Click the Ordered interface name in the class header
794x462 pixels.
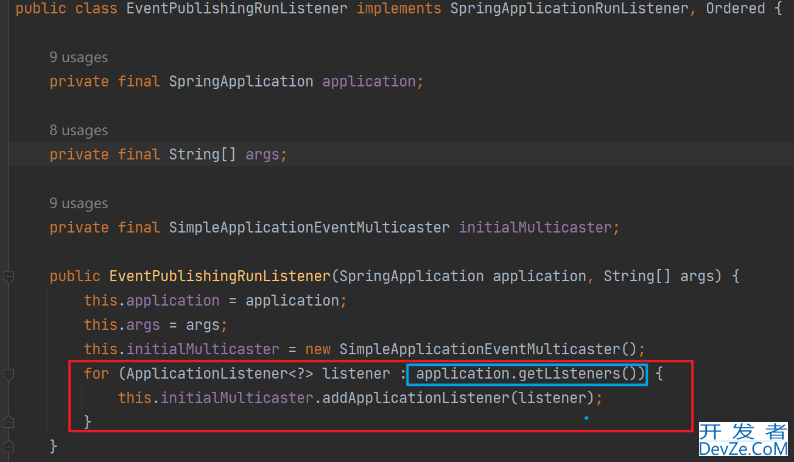click(x=736, y=9)
